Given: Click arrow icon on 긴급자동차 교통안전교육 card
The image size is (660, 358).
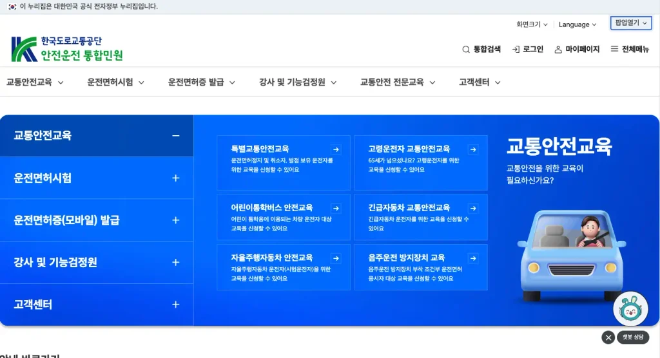Looking at the screenshot, I should pos(473,208).
